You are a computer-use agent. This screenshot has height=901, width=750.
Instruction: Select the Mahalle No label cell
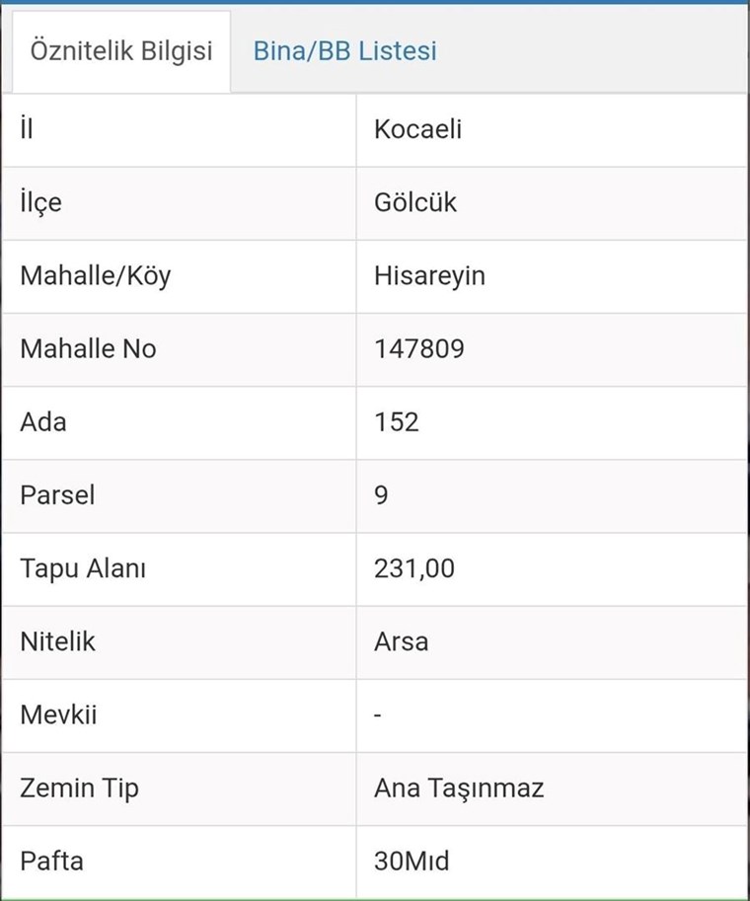(x=88, y=348)
